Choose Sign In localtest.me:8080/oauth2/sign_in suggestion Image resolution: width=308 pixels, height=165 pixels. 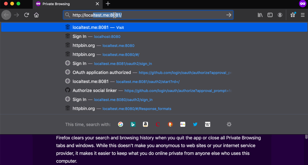(x=154, y=99)
